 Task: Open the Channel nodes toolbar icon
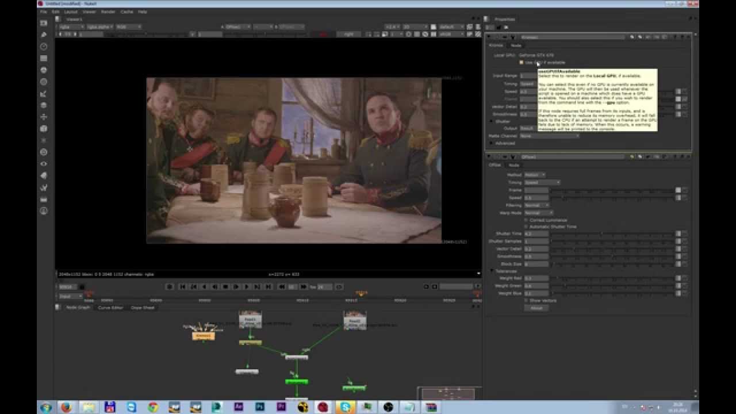44,58
